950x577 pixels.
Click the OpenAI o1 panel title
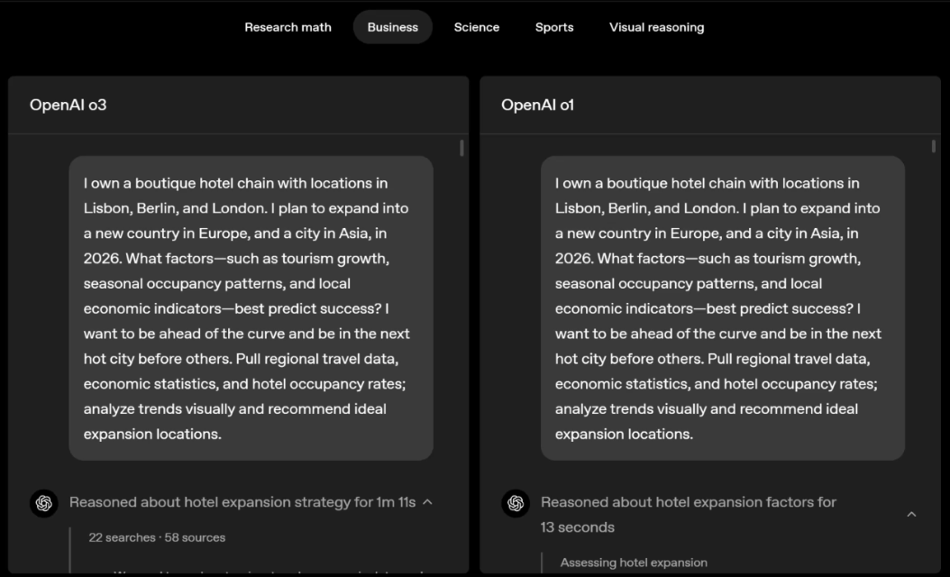(538, 105)
